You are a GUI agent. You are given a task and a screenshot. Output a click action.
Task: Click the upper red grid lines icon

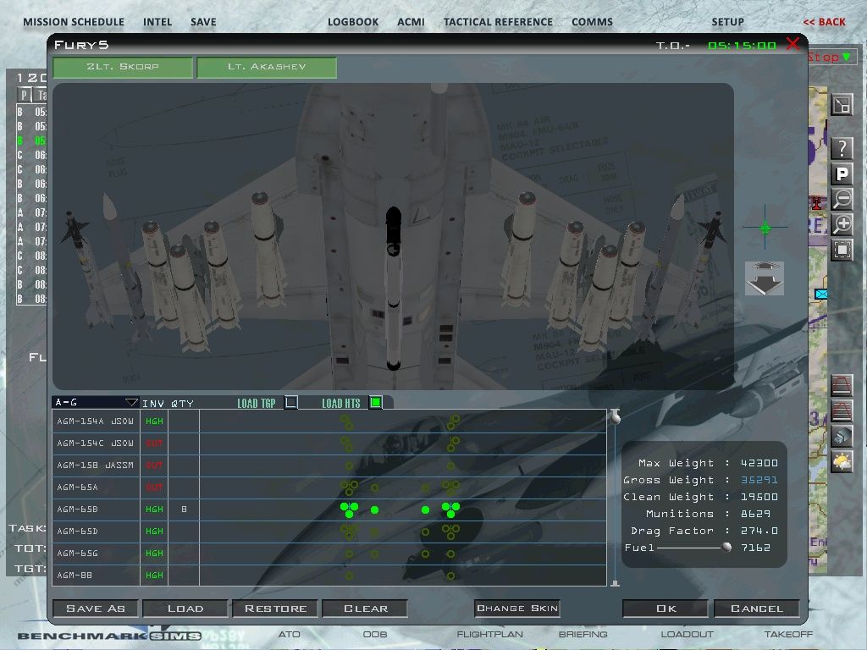pos(842,385)
